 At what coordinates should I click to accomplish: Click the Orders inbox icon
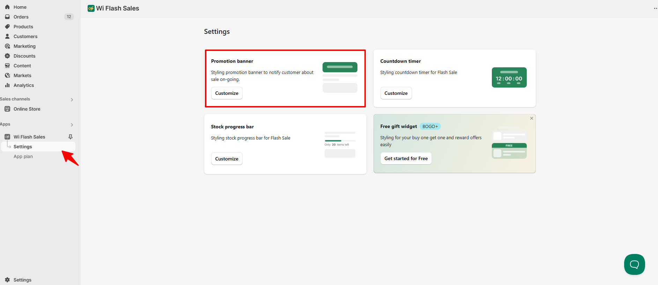(7, 17)
